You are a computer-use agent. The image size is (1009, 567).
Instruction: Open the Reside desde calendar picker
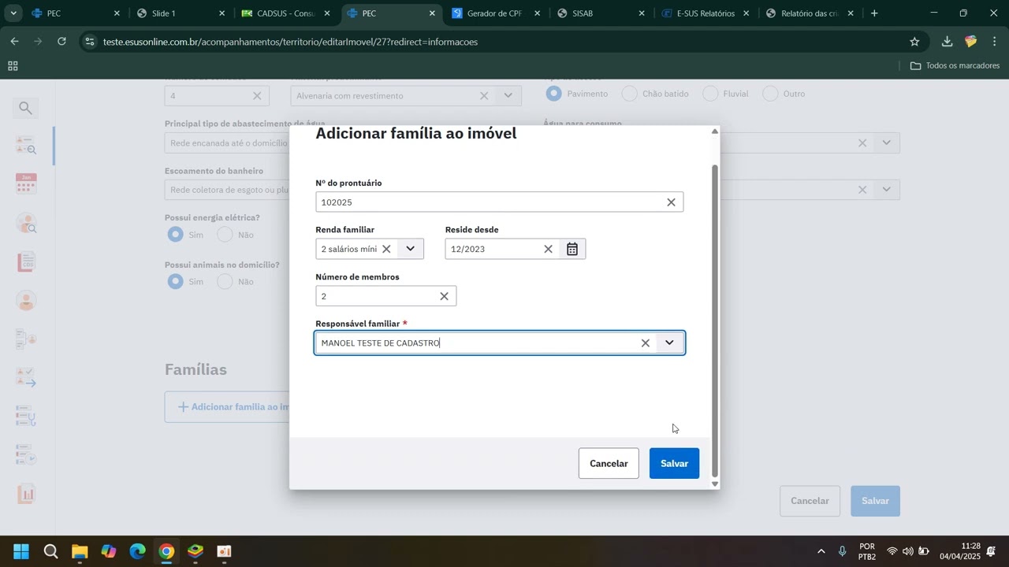[x=572, y=249]
